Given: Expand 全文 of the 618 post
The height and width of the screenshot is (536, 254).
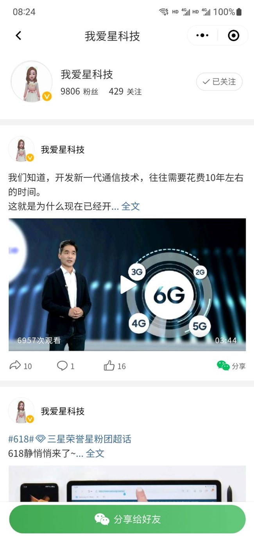Looking at the screenshot, I should (95, 453).
